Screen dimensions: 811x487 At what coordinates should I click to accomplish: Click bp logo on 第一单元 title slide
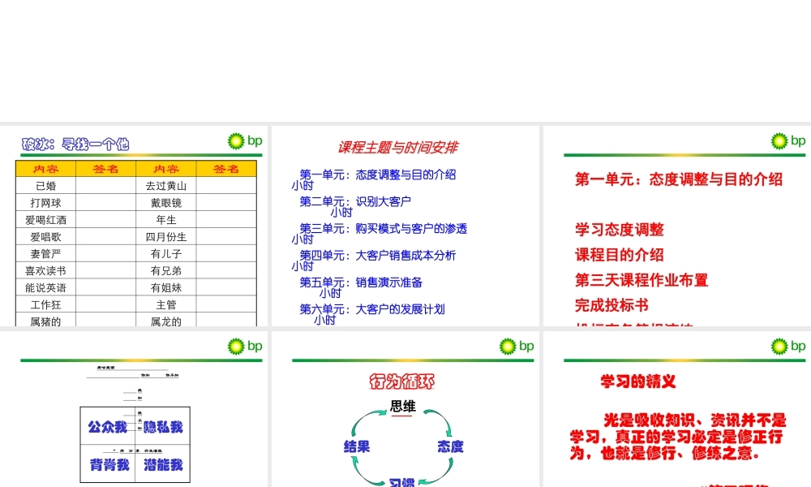tap(787, 140)
